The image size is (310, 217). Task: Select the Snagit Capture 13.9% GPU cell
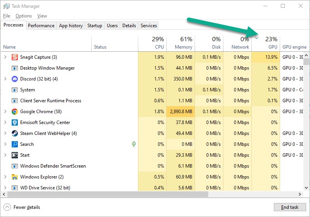tap(266, 57)
